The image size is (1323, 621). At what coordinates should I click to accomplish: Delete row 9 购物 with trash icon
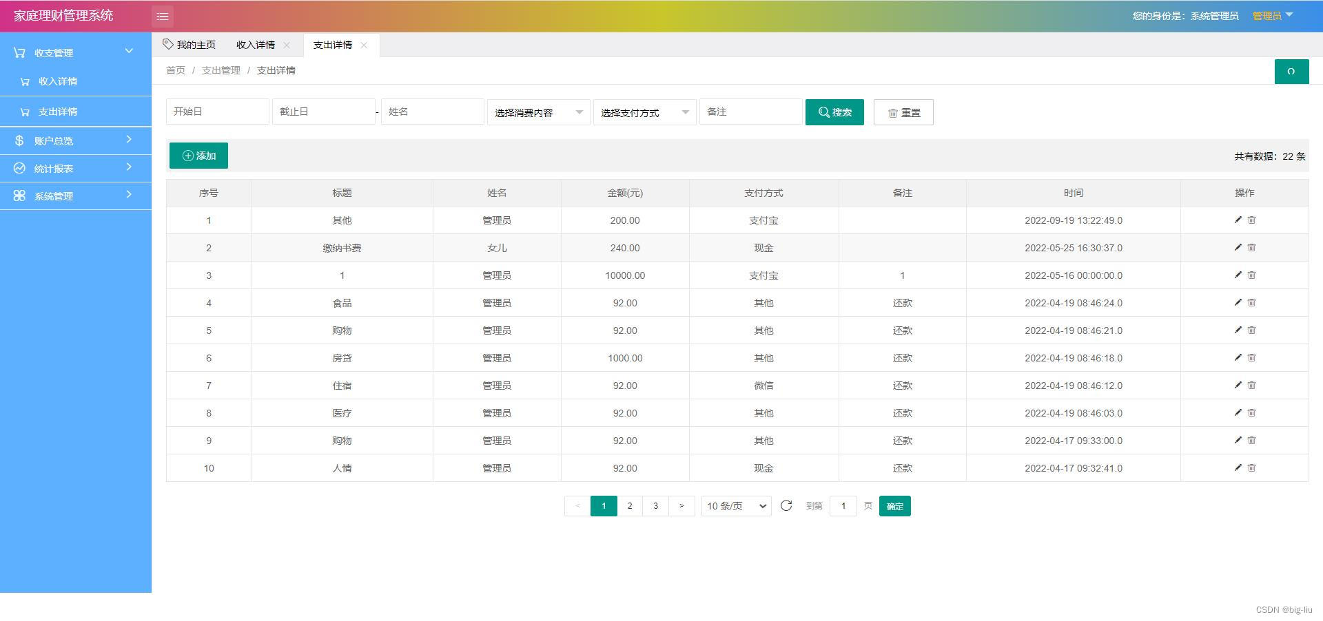(1252, 440)
